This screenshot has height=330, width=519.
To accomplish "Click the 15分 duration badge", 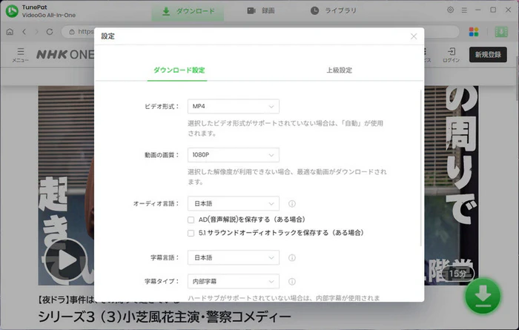I will point(458,274).
